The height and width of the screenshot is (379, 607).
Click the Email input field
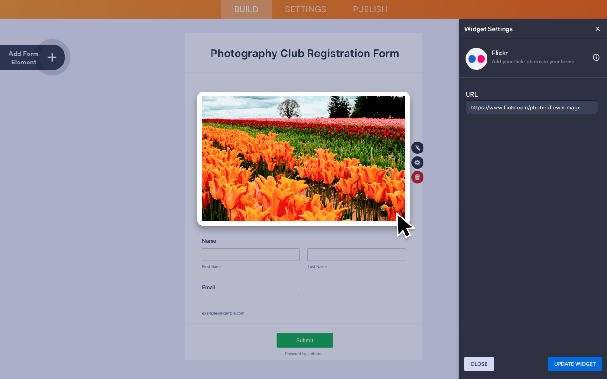250,301
